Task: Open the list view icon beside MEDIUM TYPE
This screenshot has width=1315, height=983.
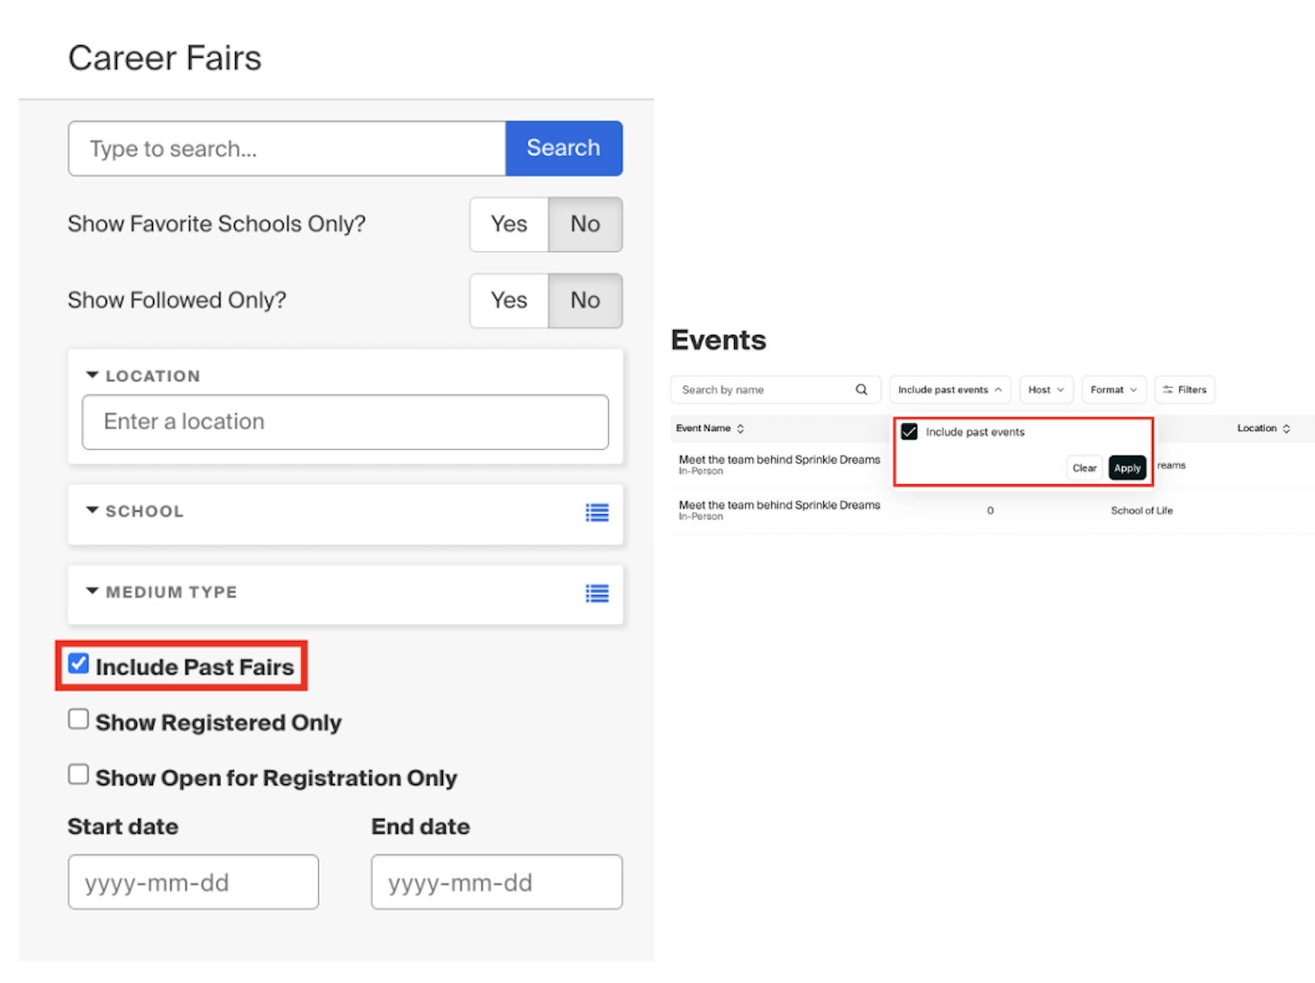Action: pyautogui.click(x=597, y=593)
